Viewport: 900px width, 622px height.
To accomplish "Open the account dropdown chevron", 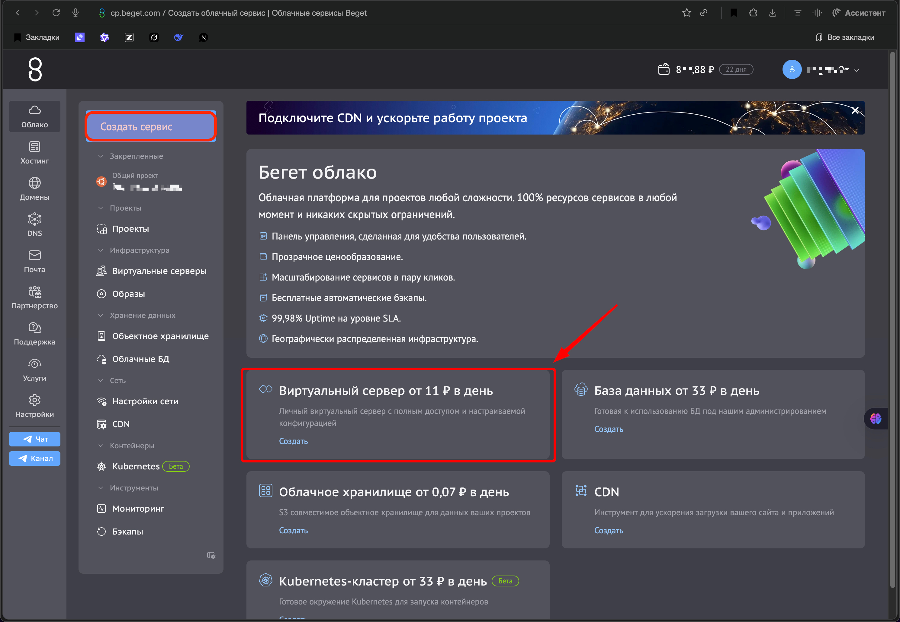I will [857, 71].
